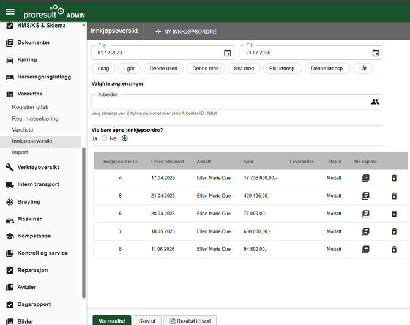This screenshot has width=410, height=325.
Task: Delete purchase order 7
Action: tap(394, 231)
